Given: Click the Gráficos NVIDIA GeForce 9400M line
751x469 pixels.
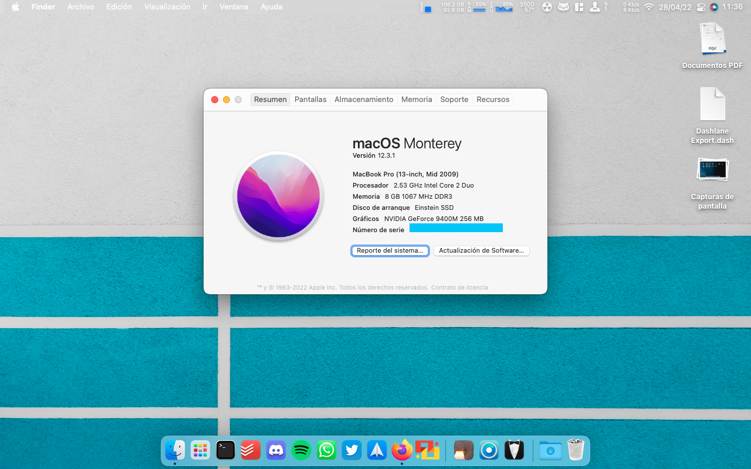Looking at the screenshot, I should tap(418, 219).
